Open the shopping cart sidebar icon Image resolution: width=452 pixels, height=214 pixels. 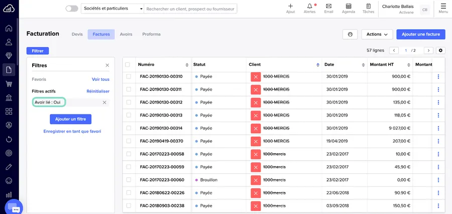(x=9, y=84)
